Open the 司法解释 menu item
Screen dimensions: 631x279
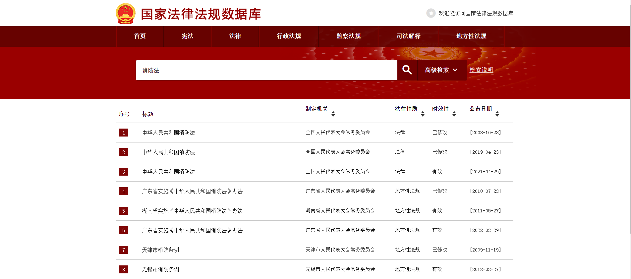click(x=408, y=36)
